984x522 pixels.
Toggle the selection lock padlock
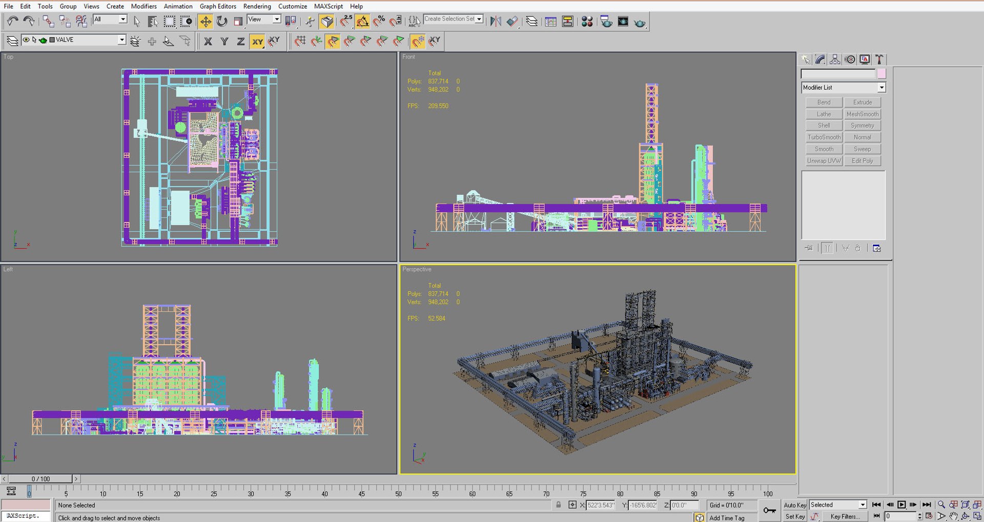[x=559, y=505]
